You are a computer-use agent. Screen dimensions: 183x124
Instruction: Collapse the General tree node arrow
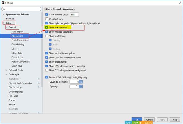point(7,27)
